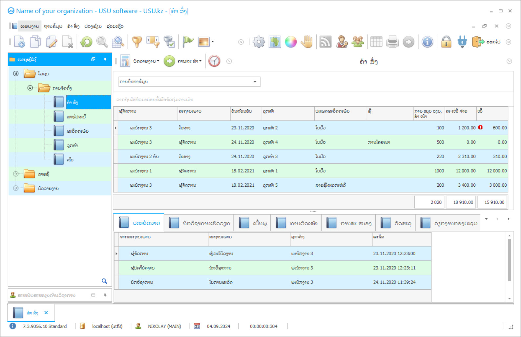Click the open hand icon in toolbar

[x=307, y=42]
